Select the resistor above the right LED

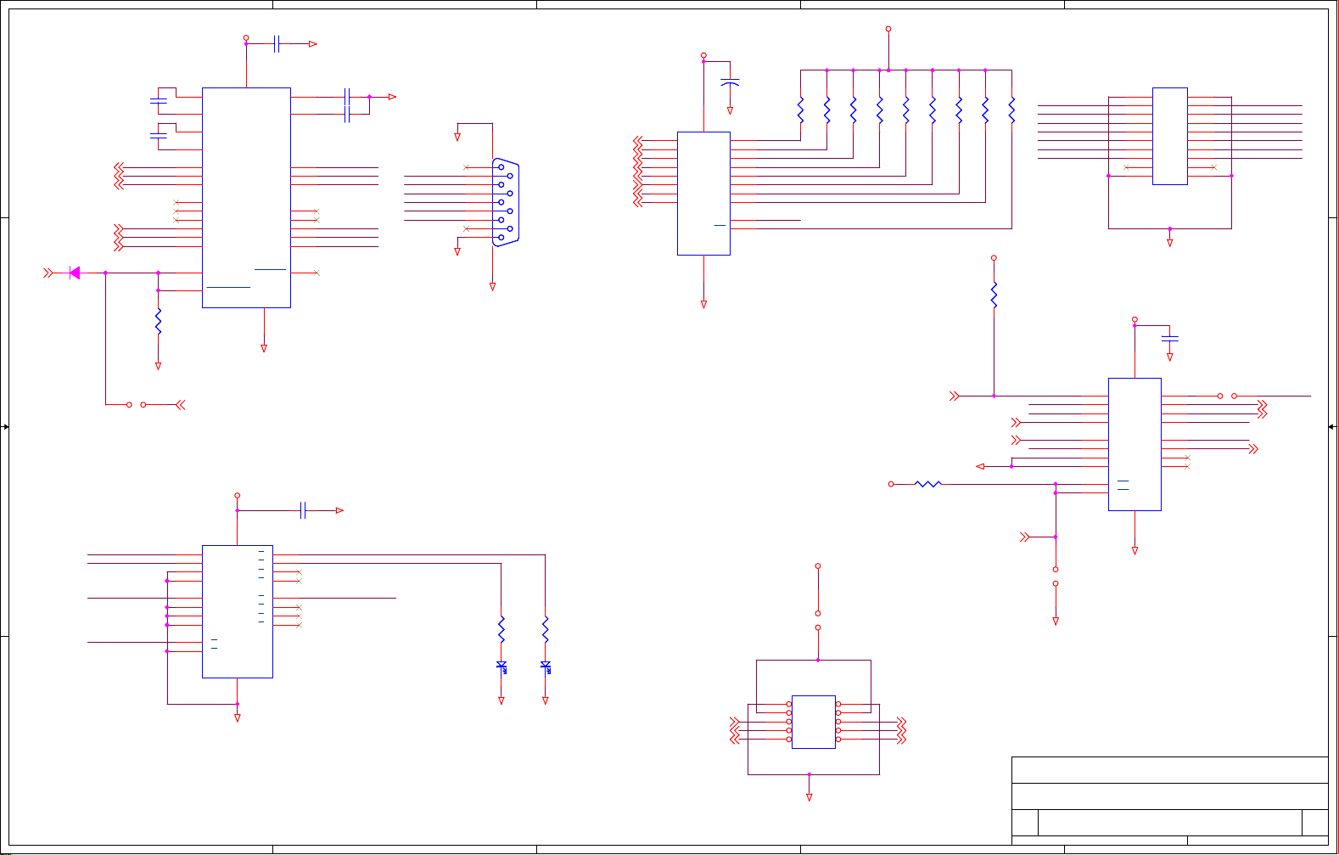pos(546,629)
